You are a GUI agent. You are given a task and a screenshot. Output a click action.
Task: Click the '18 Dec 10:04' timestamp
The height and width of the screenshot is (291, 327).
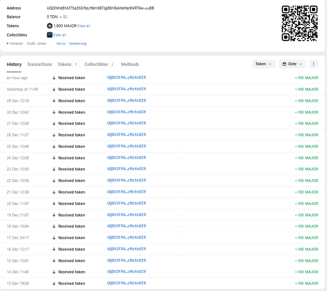coord(18,226)
